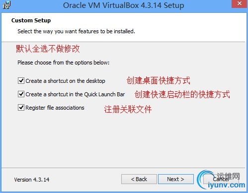This screenshot has width=248, height=193.
Task: Click the red annotation 默认全选不做修改
Action: (48, 49)
